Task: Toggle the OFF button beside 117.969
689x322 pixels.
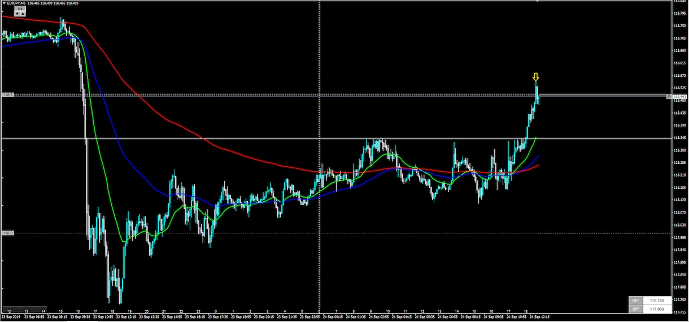Action: pos(636,308)
